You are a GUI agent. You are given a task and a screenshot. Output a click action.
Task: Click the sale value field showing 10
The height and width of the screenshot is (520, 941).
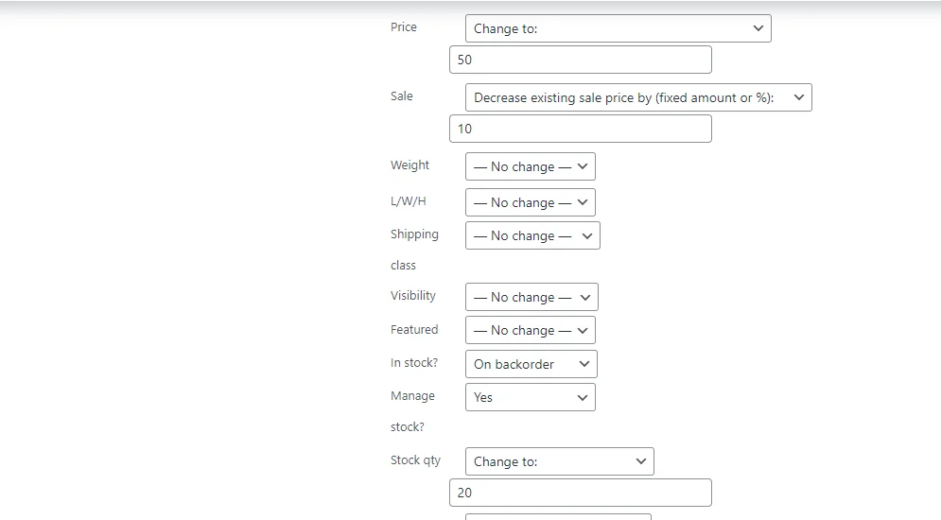click(x=581, y=129)
